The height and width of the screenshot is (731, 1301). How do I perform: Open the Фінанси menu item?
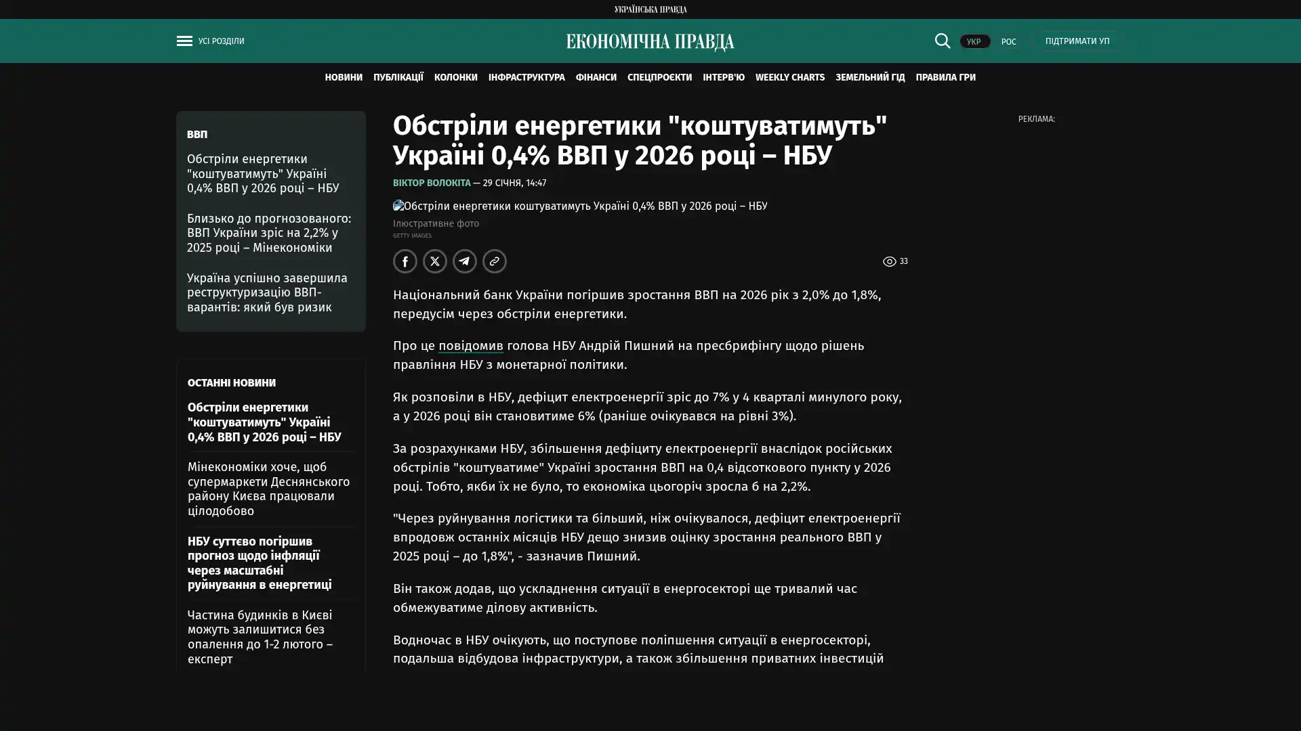pos(596,78)
